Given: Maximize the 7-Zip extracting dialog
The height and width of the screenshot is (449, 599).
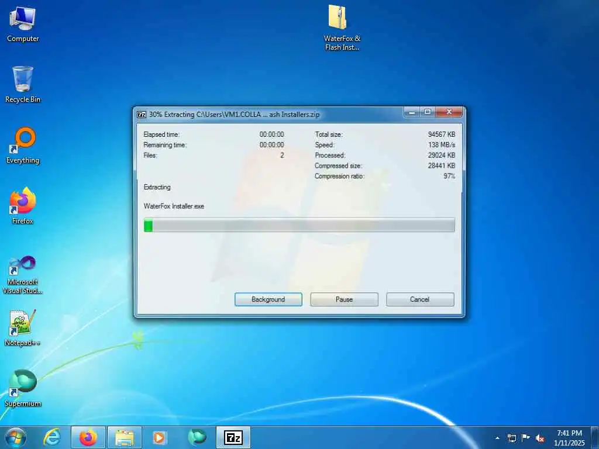Looking at the screenshot, I should tap(428, 112).
